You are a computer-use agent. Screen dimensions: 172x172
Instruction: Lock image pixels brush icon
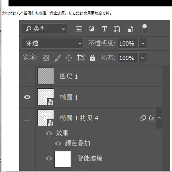[58, 58]
